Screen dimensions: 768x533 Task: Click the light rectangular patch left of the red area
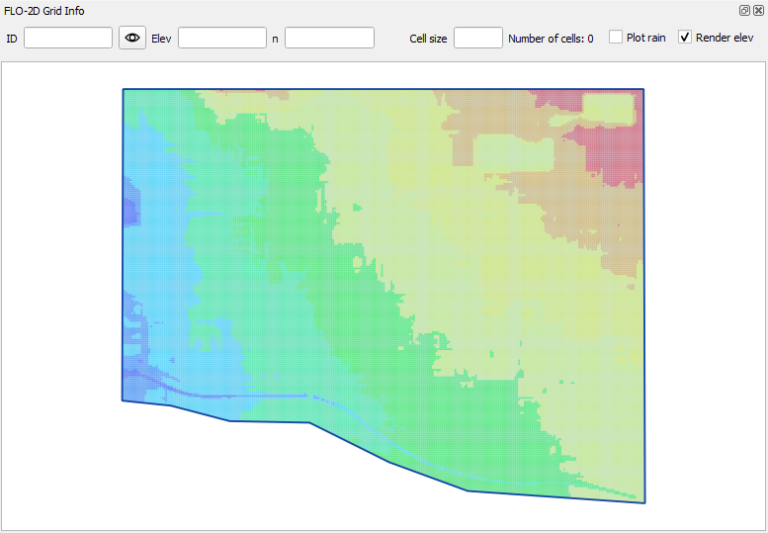coord(514,150)
